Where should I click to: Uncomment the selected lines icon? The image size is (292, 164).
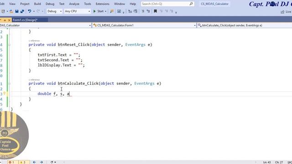pos(148,11)
